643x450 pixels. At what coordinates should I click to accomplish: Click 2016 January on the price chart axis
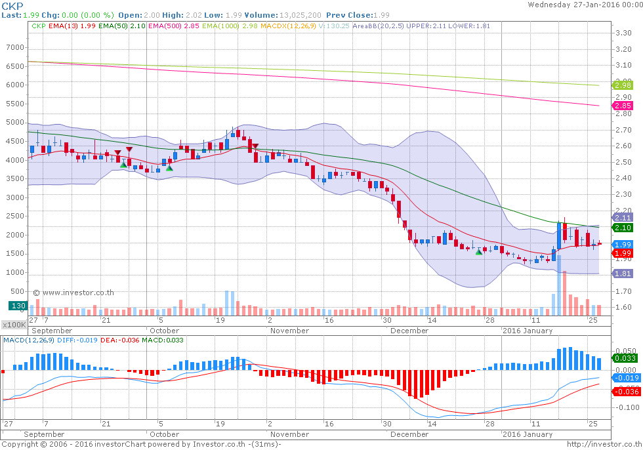[x=528, y=331]
